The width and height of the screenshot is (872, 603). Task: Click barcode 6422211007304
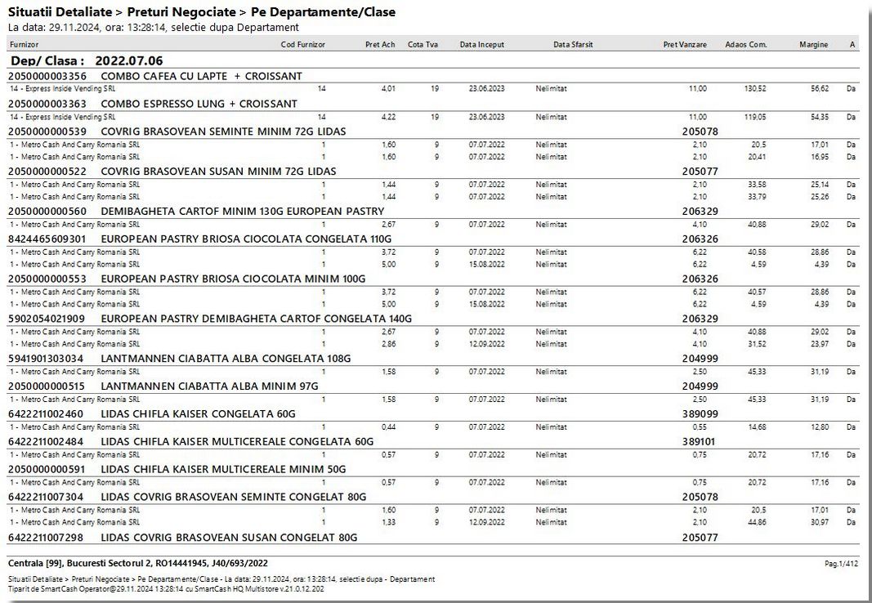pyautogui.click(x=47, y=498)
